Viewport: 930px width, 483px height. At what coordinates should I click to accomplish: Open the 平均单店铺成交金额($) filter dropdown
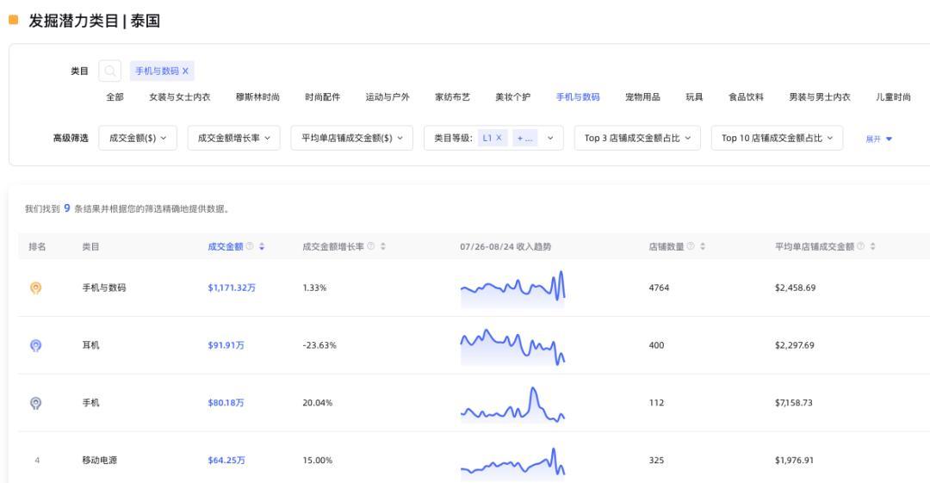(351, 138)
